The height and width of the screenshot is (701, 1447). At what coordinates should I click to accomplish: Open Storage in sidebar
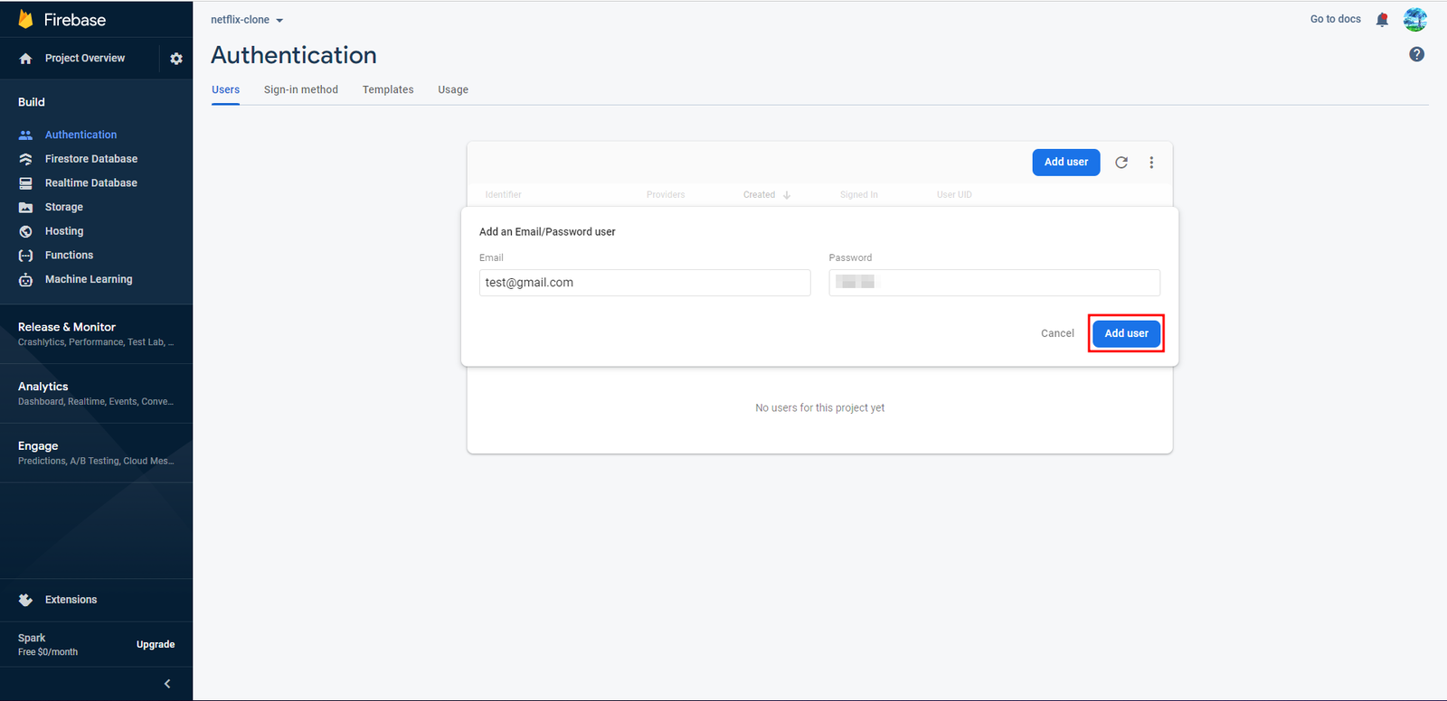[x=64, y=208]
